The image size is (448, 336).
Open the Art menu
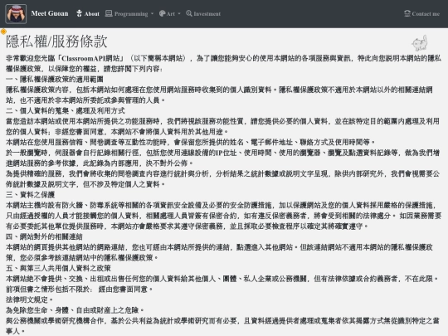point(171,14)
